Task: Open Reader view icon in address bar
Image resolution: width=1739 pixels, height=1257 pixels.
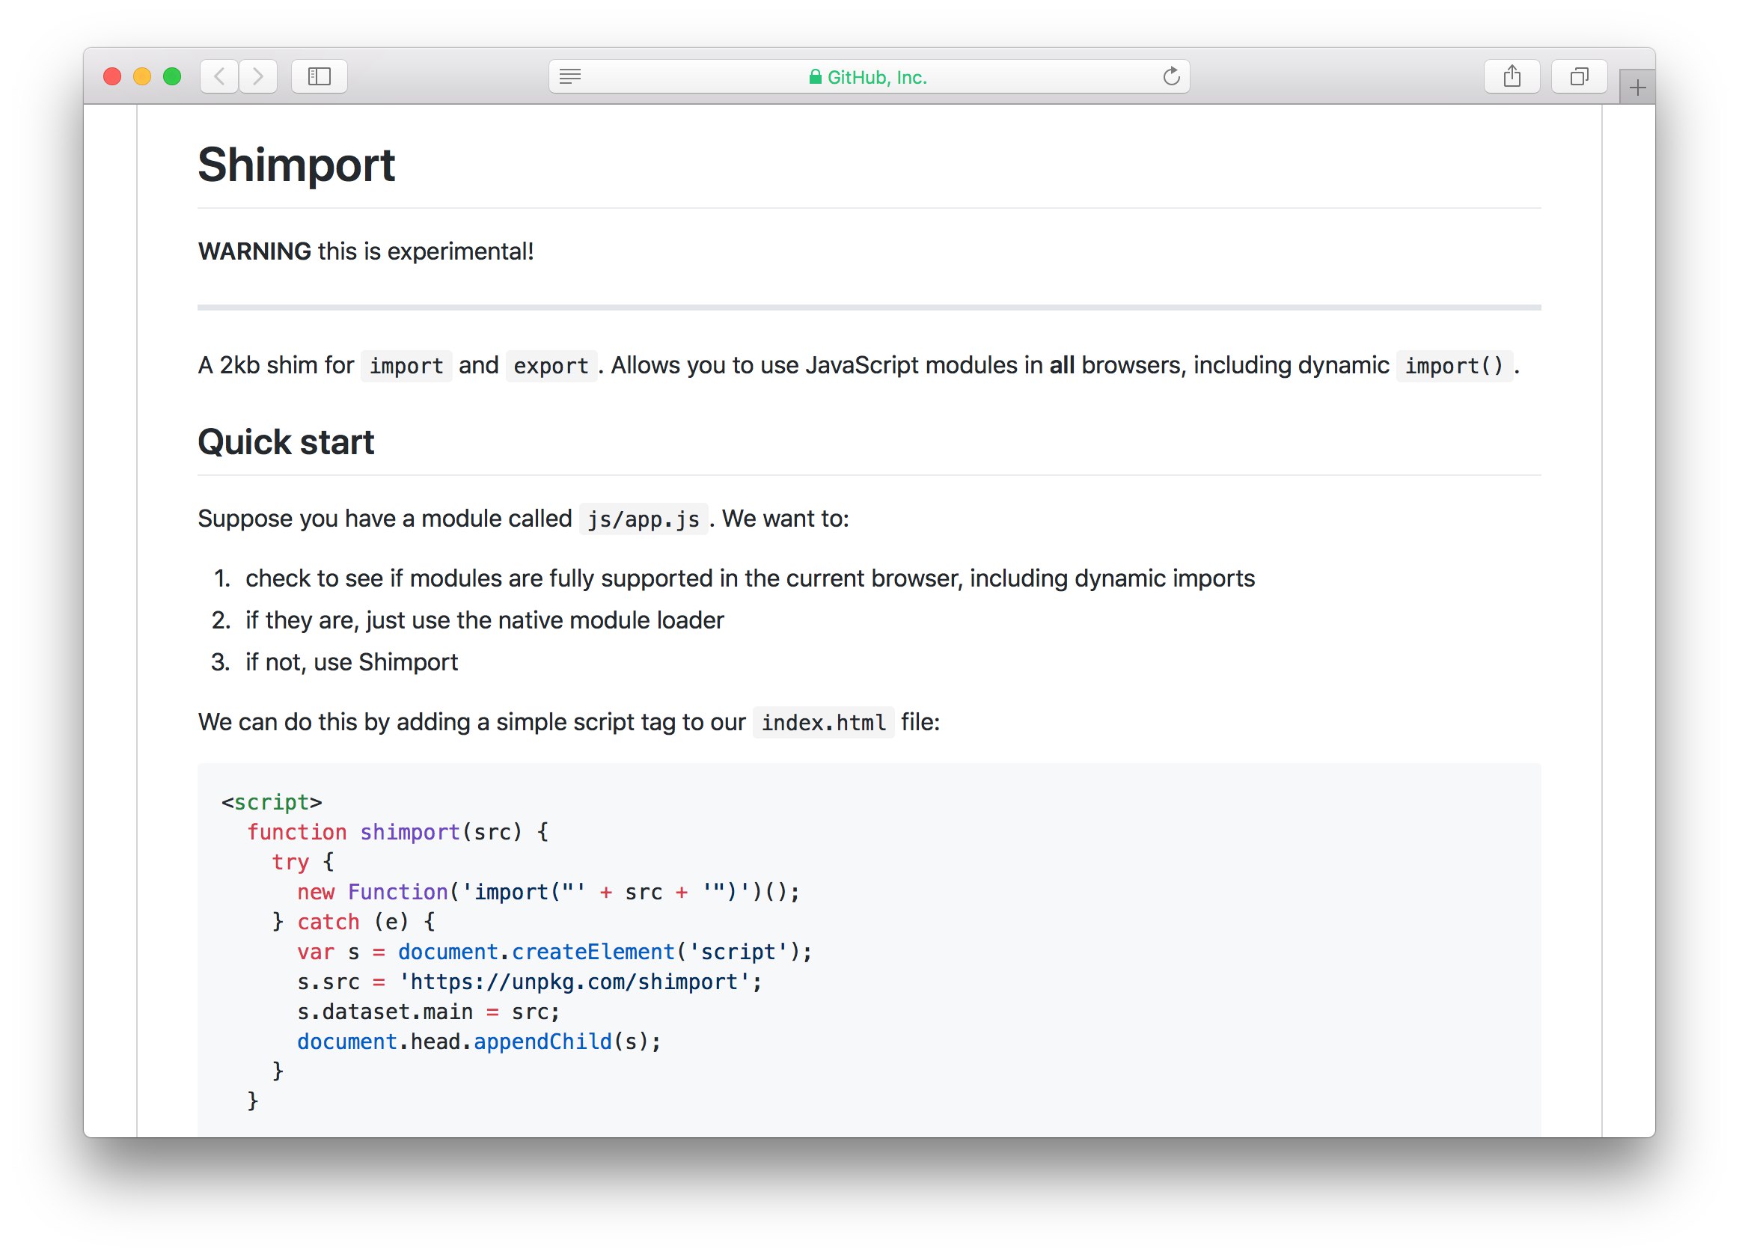Action: (570, 76)
